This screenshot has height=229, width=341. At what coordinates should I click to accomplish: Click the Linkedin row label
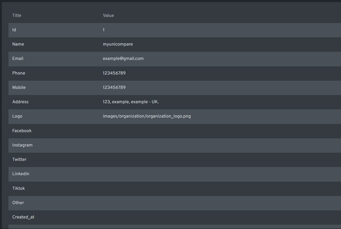pyautogui.click(x=21, y=174)
